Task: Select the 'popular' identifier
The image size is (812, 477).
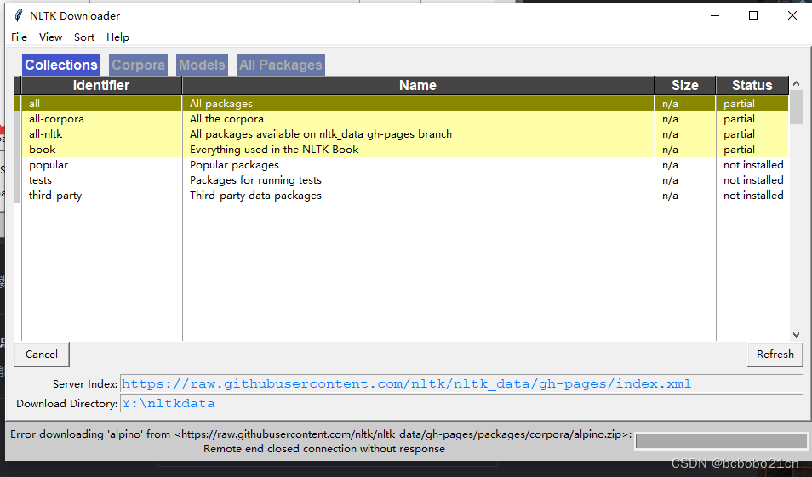Action: (x=49, y=165)
